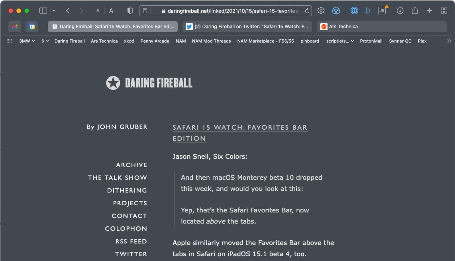The height and width of the screenshot is (261, 455).
Task: Switch to the Ars Technica tab
Action: tap(382, 27)
